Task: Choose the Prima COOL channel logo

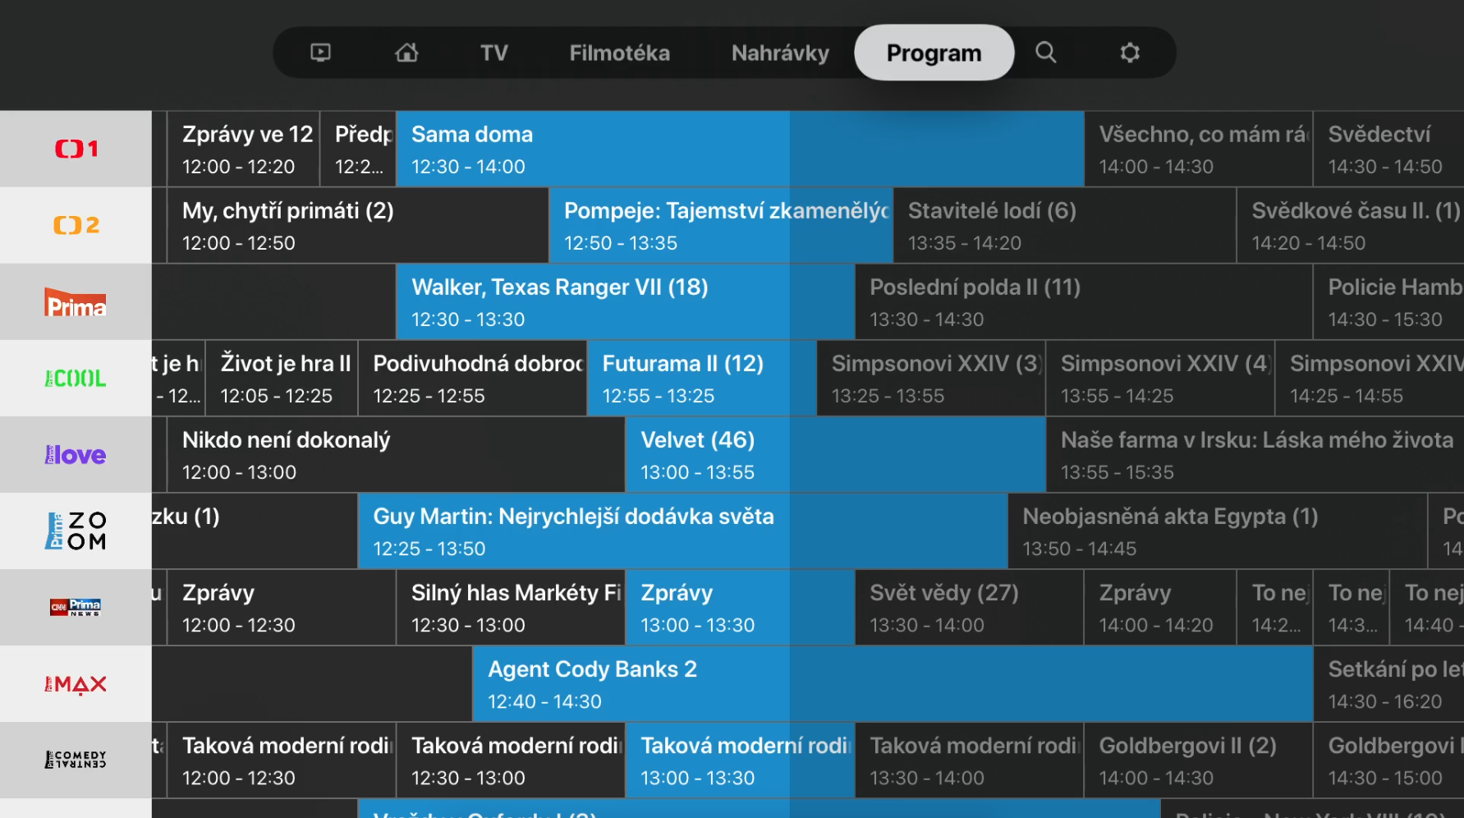Action: coord(76,378)
